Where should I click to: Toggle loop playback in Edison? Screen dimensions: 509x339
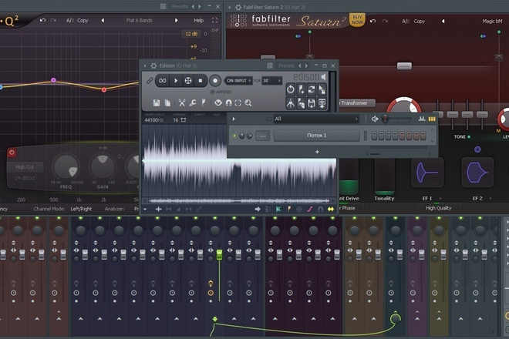(162, 80)
